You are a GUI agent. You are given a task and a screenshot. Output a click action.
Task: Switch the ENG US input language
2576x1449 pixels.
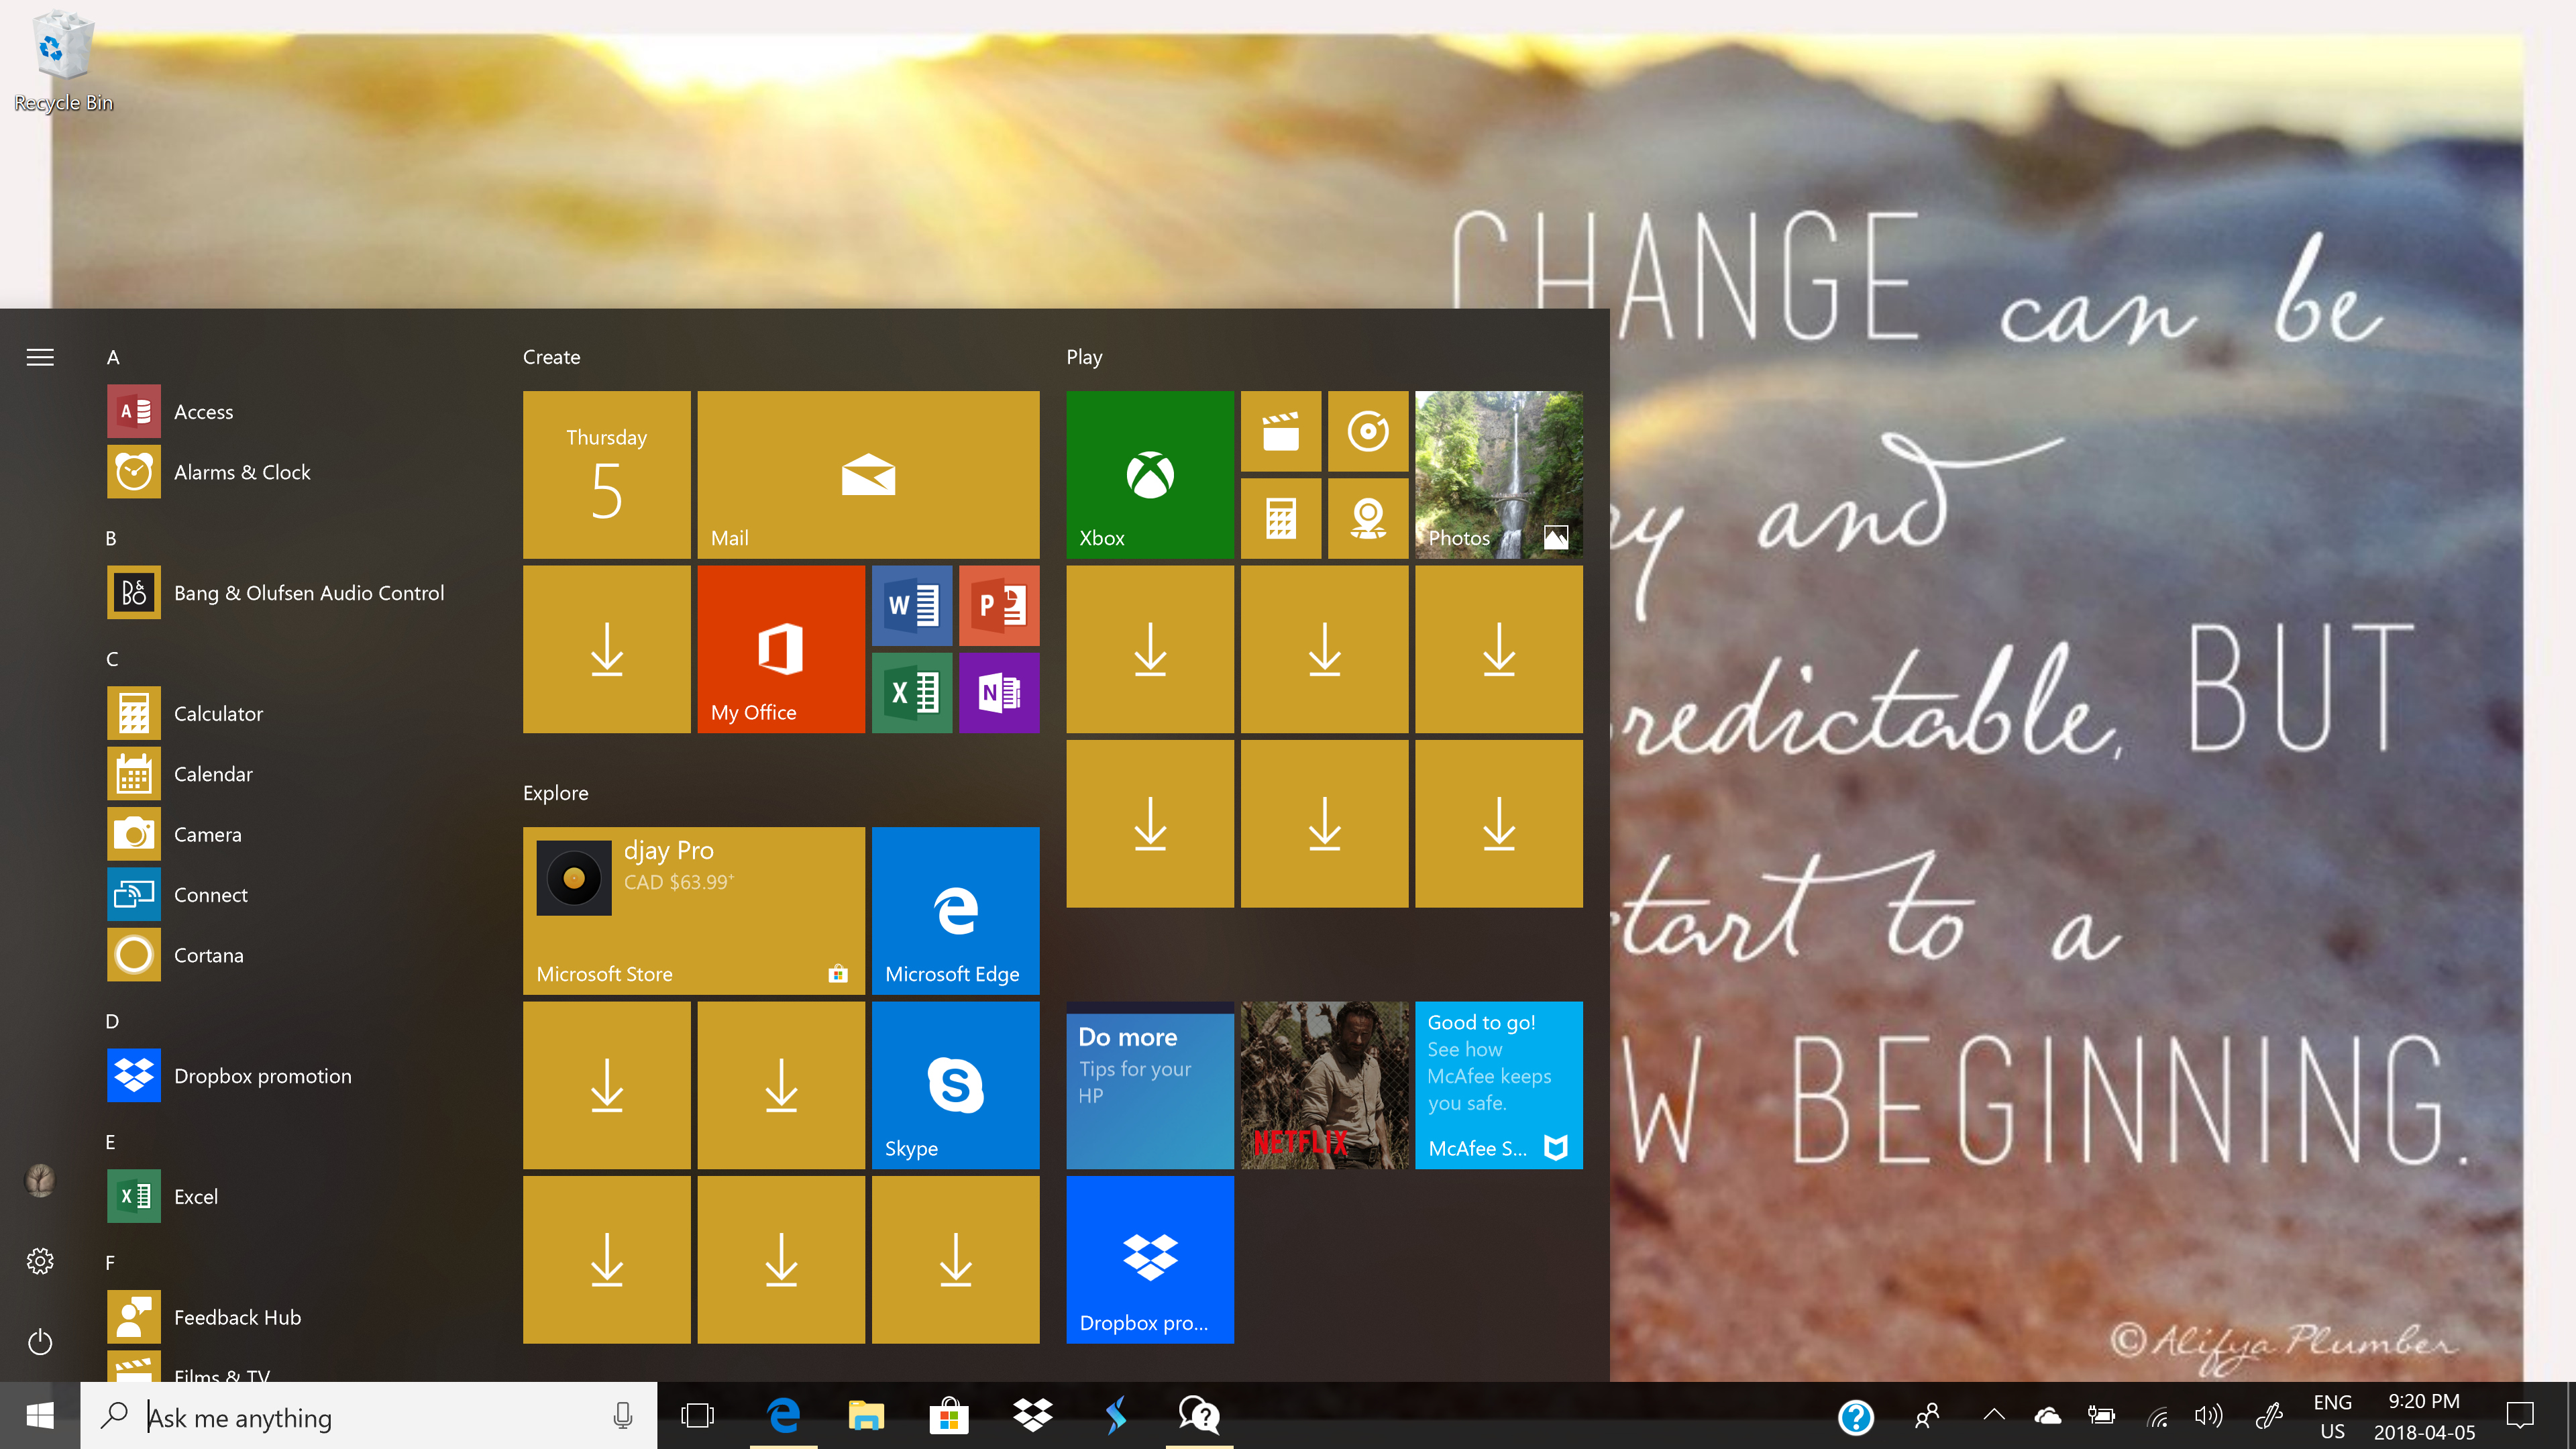pos(2332,1416)
